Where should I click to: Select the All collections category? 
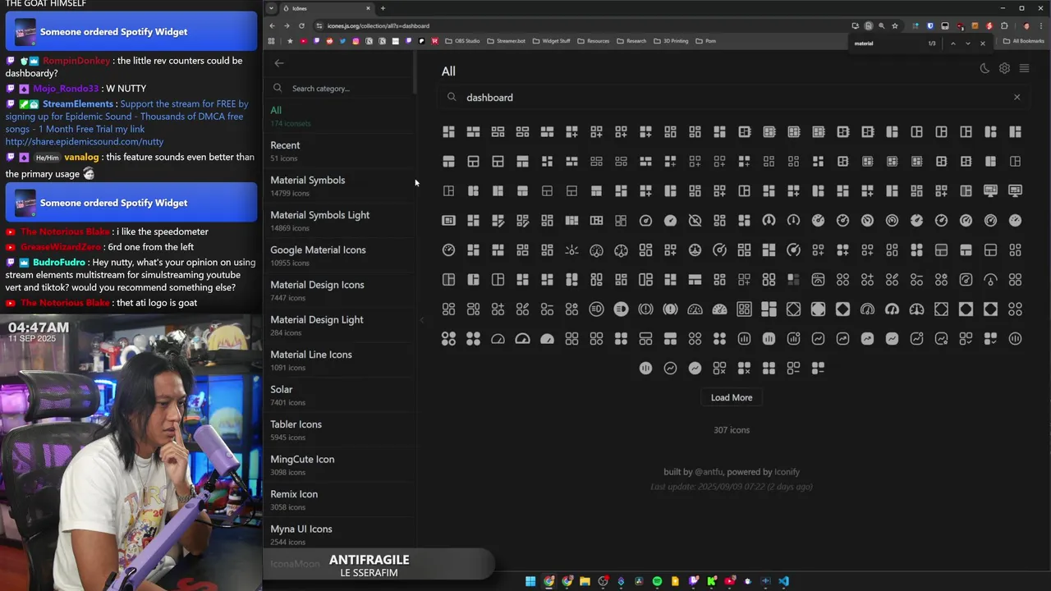(339, 116)
